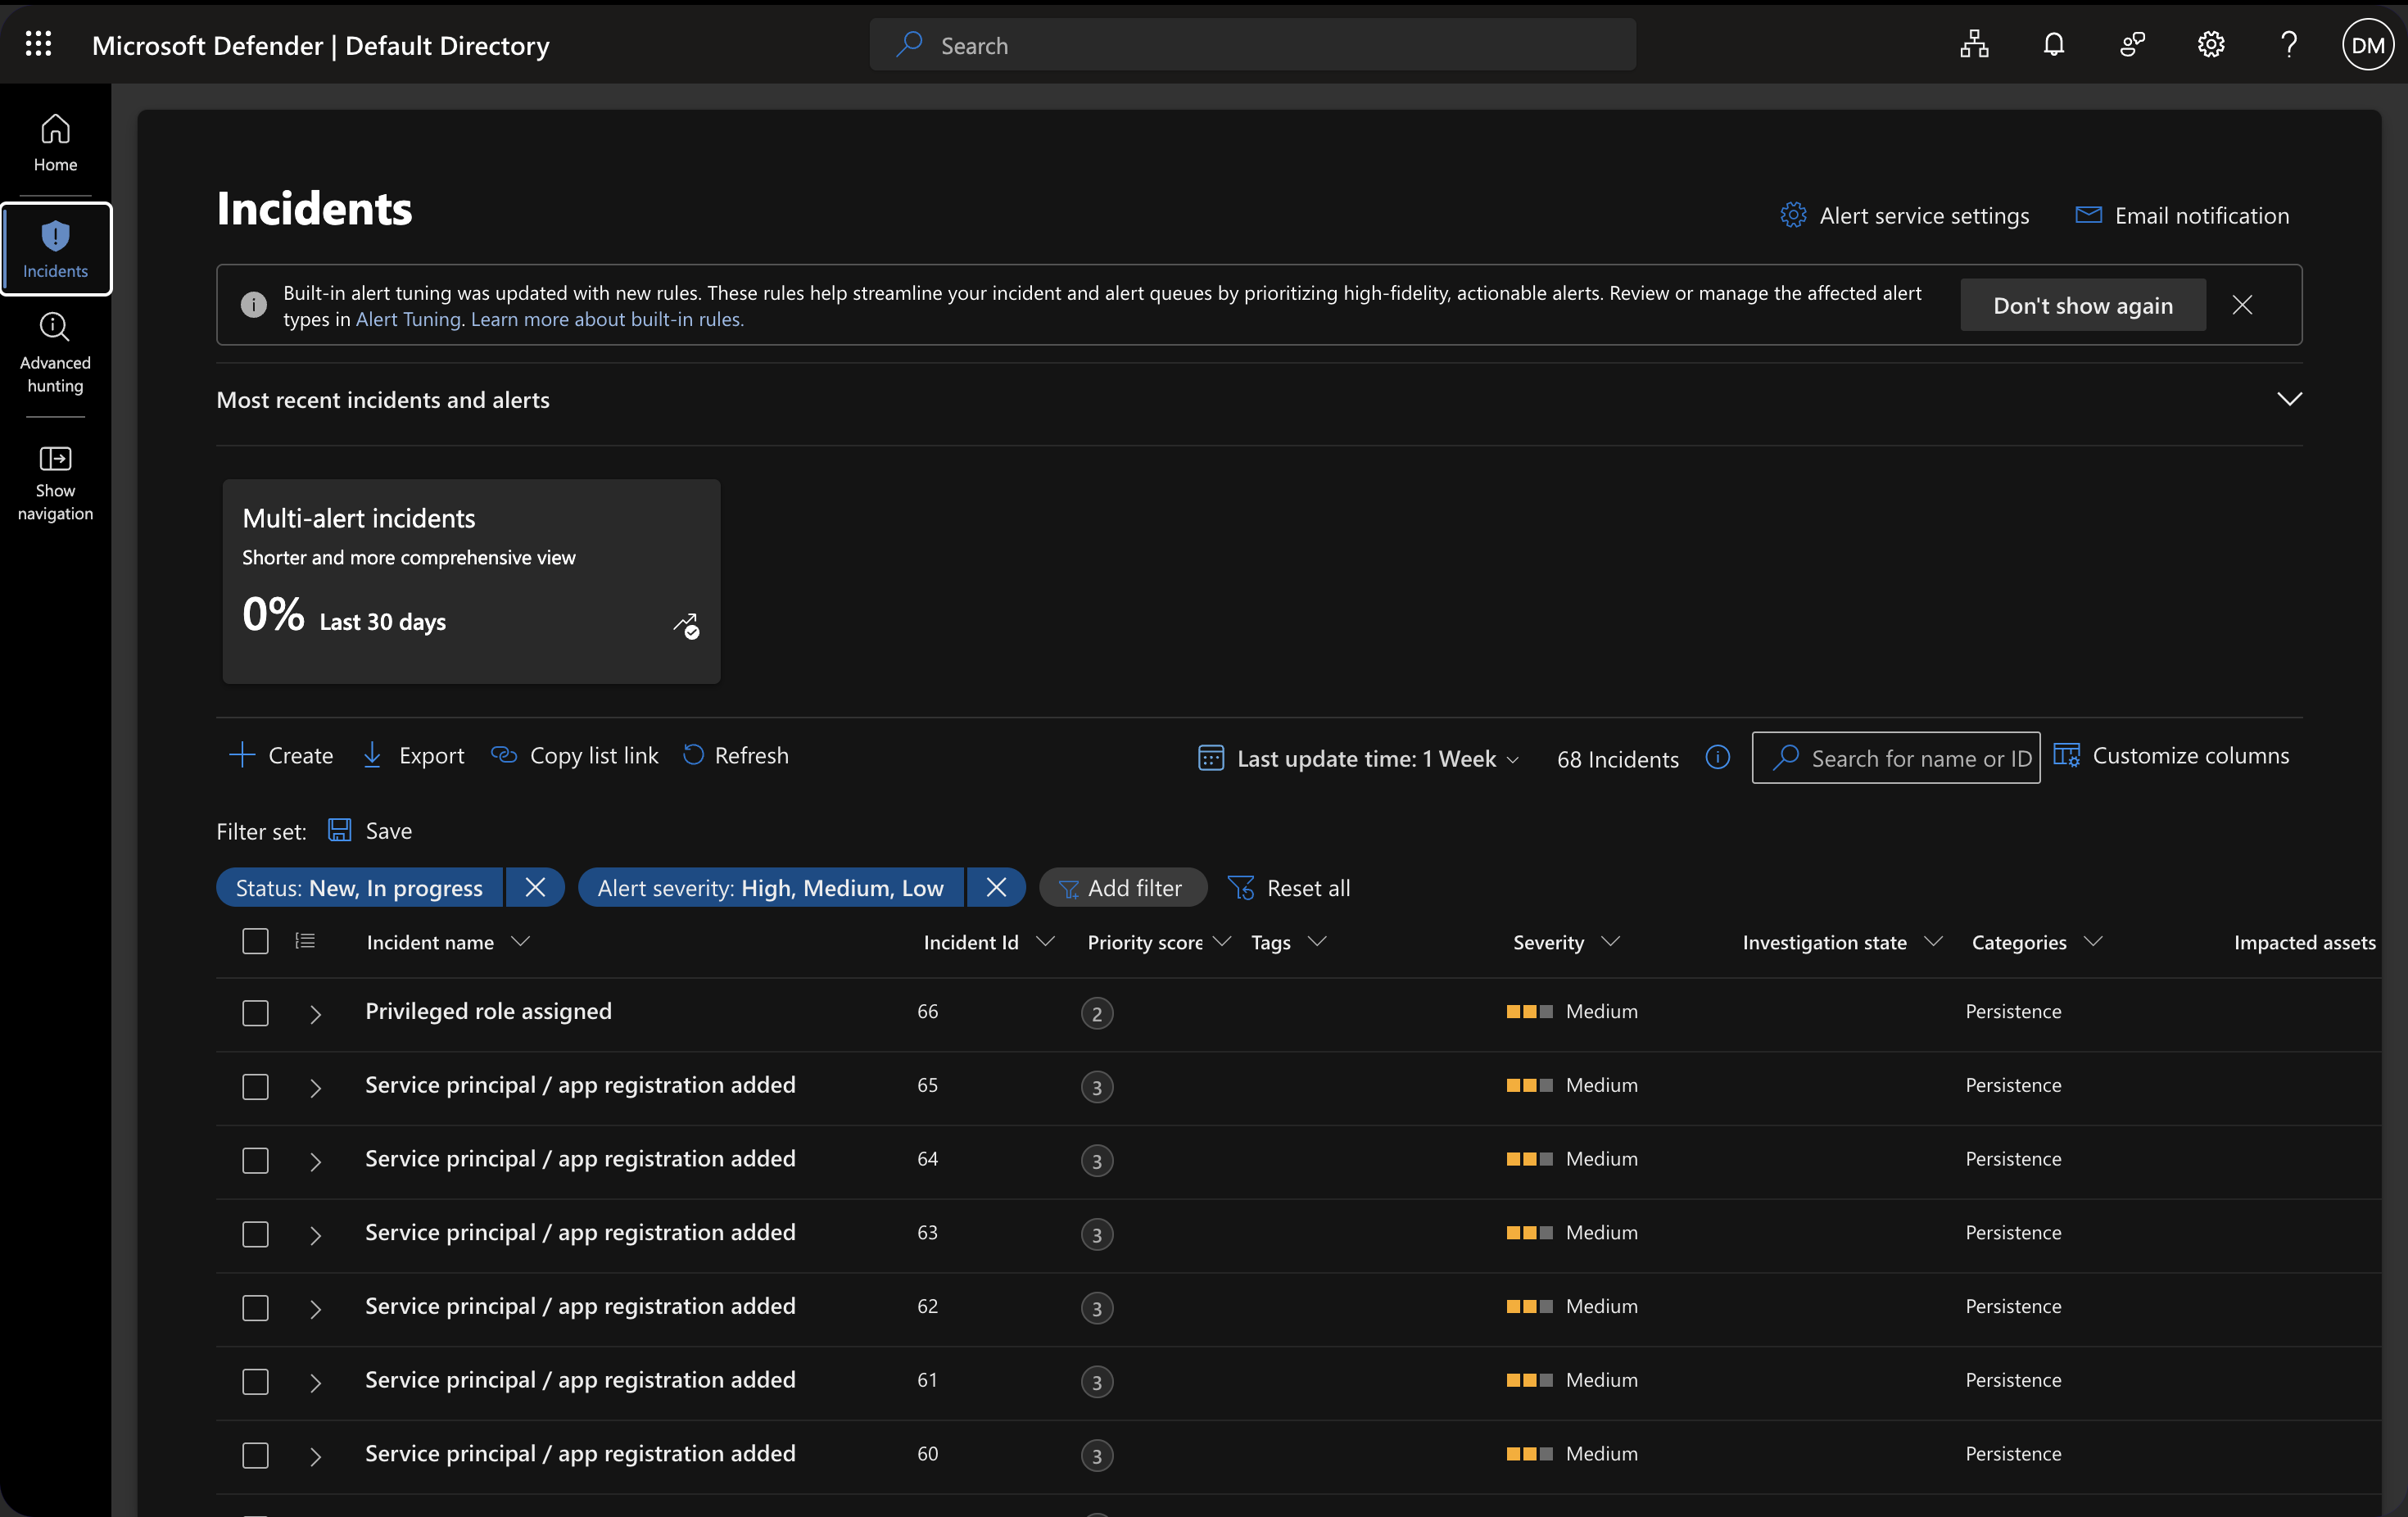The image size is (2408, 1517).
Task: Expand incident 62 row chevron
Action: coord(315,1309)
